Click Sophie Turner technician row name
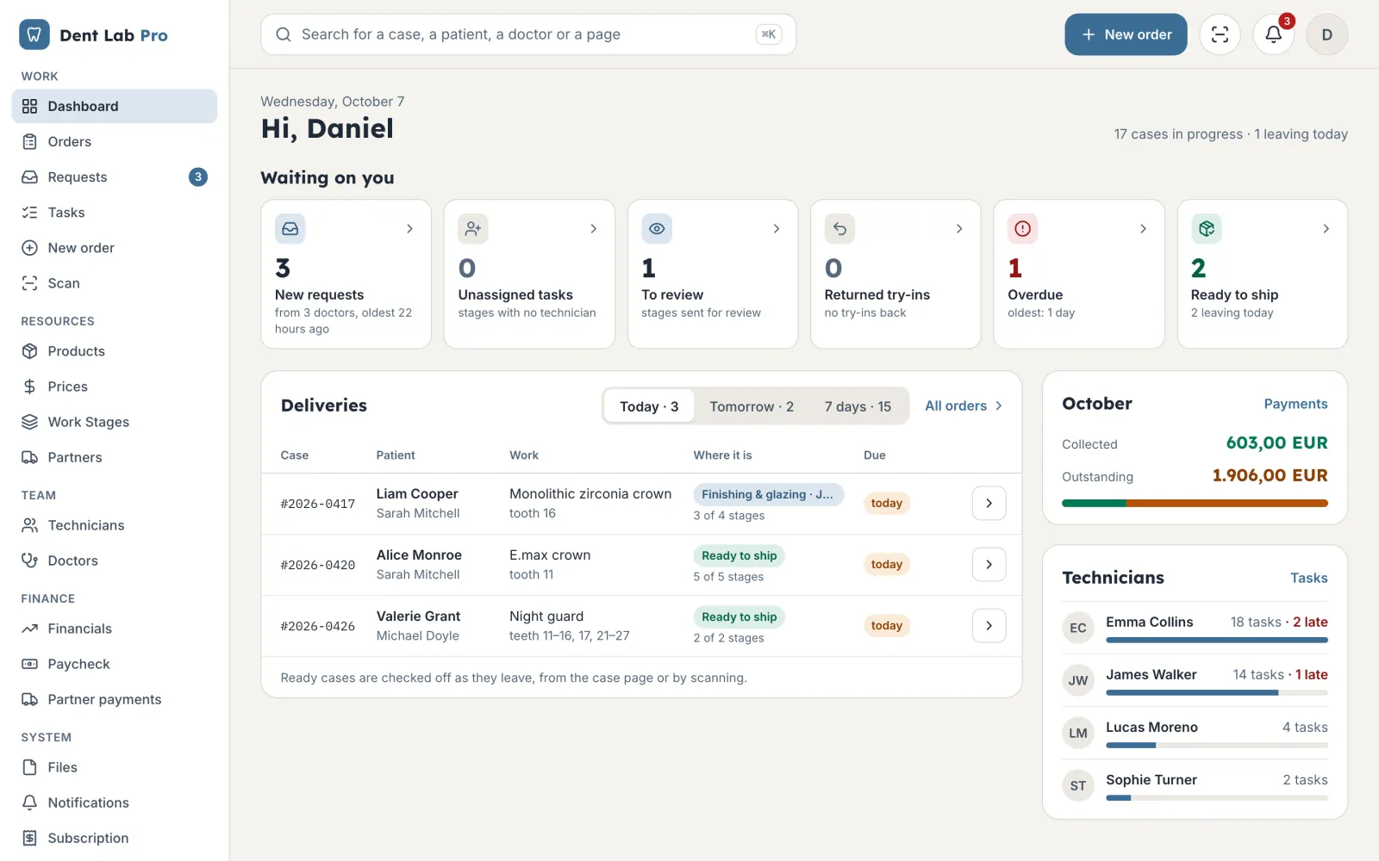The height and width of the screenshot is (861, 1379). pyautogui.click(x=1151, y=779)
